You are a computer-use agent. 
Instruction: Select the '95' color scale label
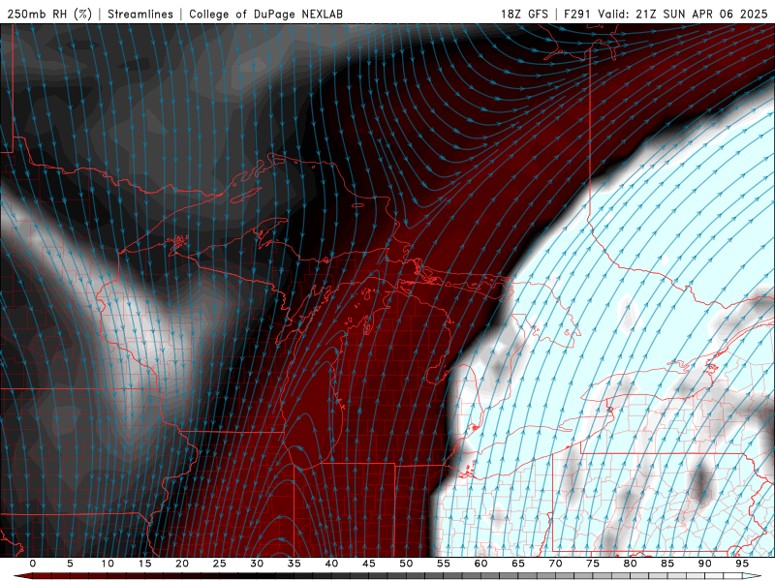coord(742,564)
